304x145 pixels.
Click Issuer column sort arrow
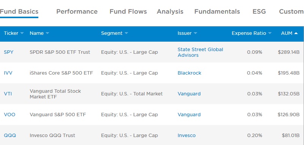click(195, 33)
